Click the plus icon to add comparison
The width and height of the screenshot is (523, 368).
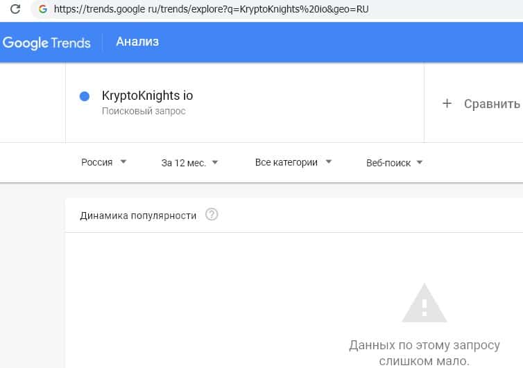click(x=447, y=103)
